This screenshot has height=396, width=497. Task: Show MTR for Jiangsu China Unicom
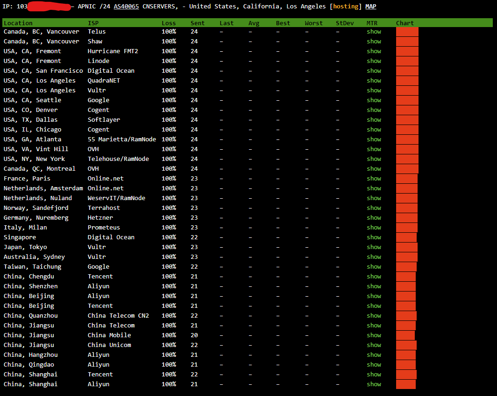click(374, 345)
